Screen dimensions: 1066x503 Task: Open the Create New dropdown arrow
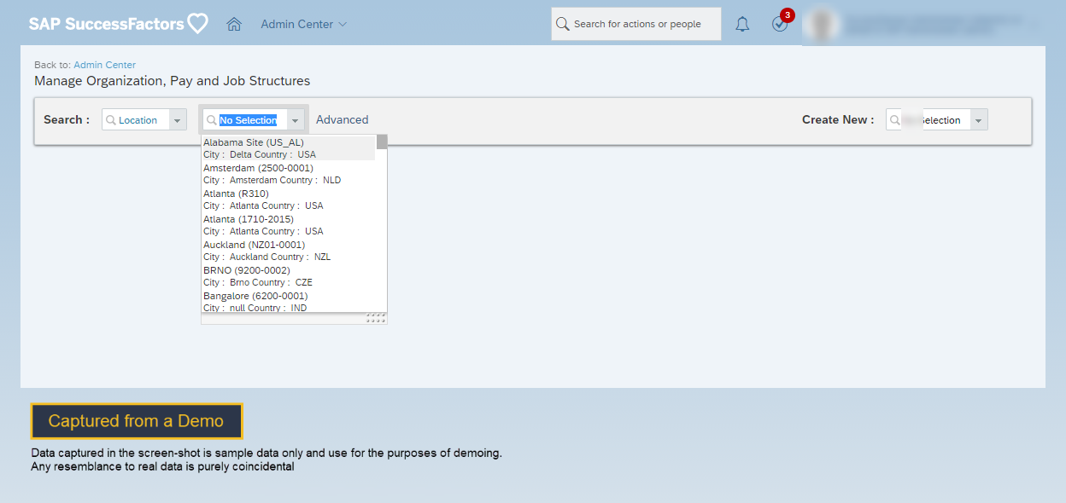click(x=979, y=120)
